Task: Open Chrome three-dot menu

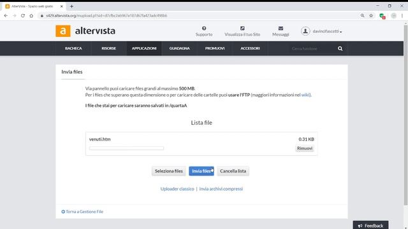Action: tap(402, 15)
